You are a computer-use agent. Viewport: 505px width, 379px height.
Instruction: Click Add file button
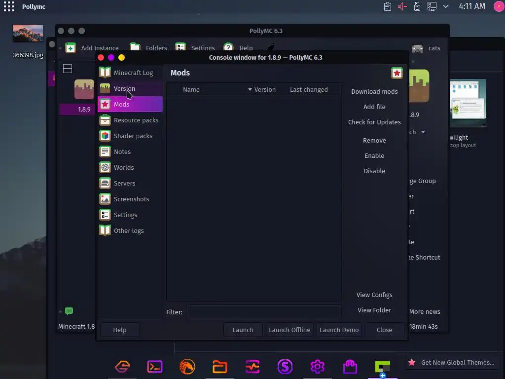point(374,107)
